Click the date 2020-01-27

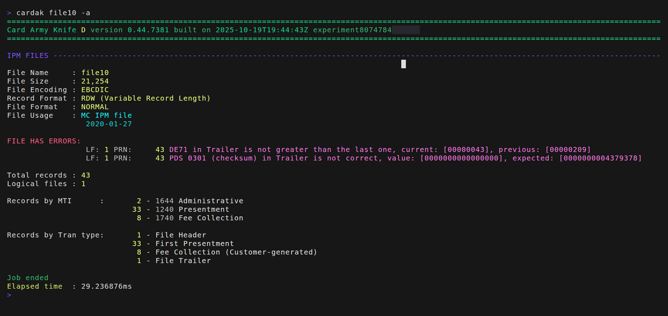coord(109,124)
